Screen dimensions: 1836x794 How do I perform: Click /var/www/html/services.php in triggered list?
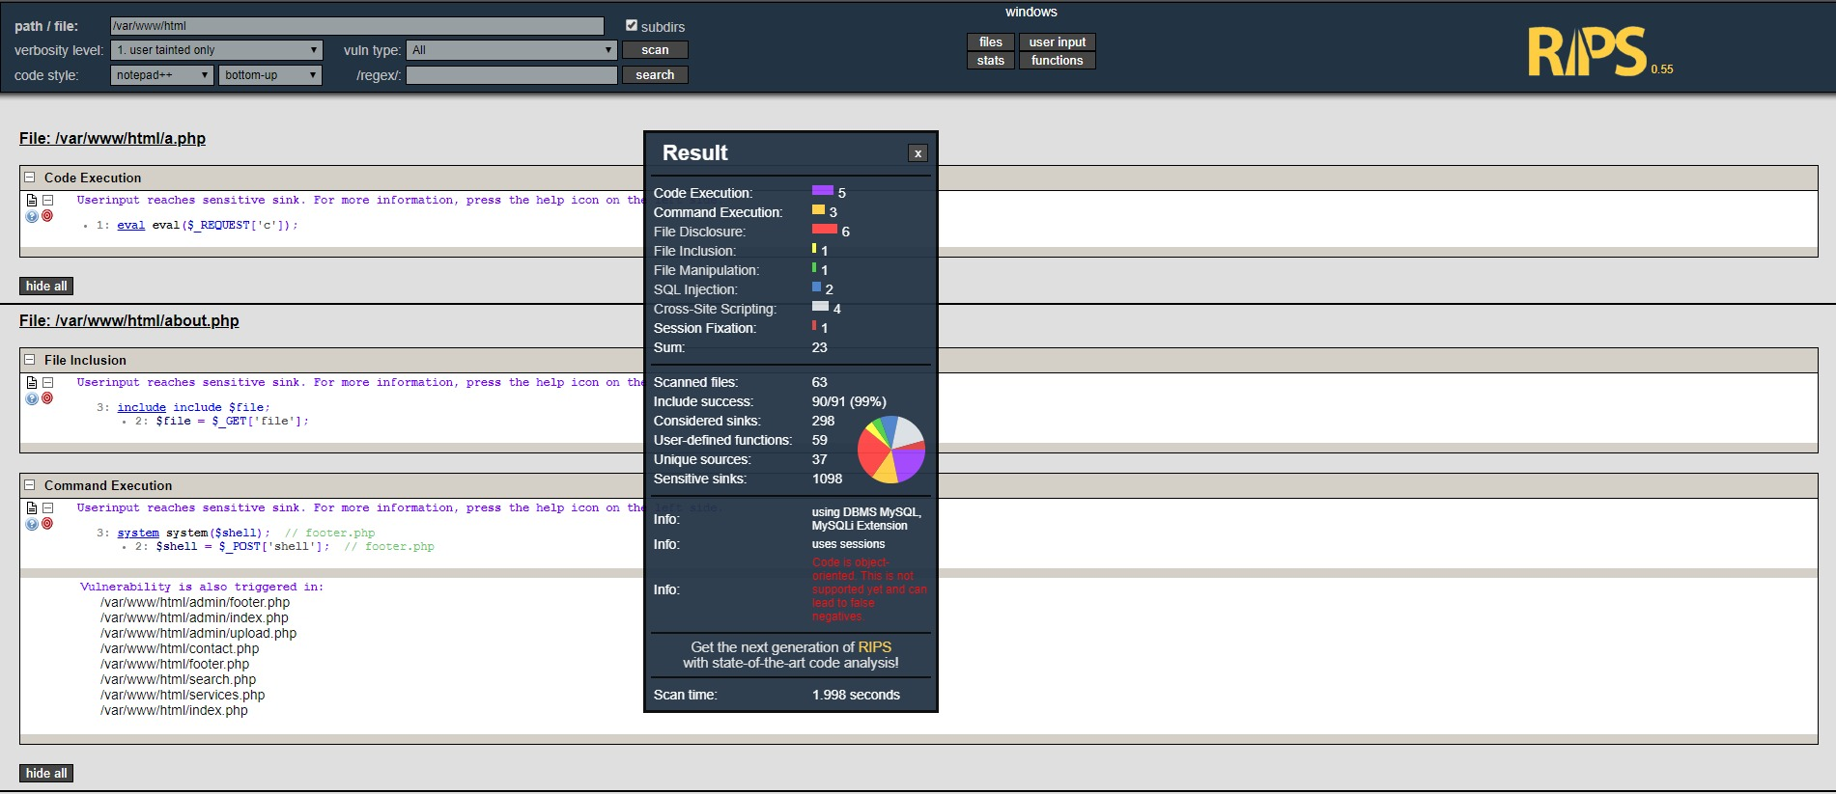click(x=183, y=695)
